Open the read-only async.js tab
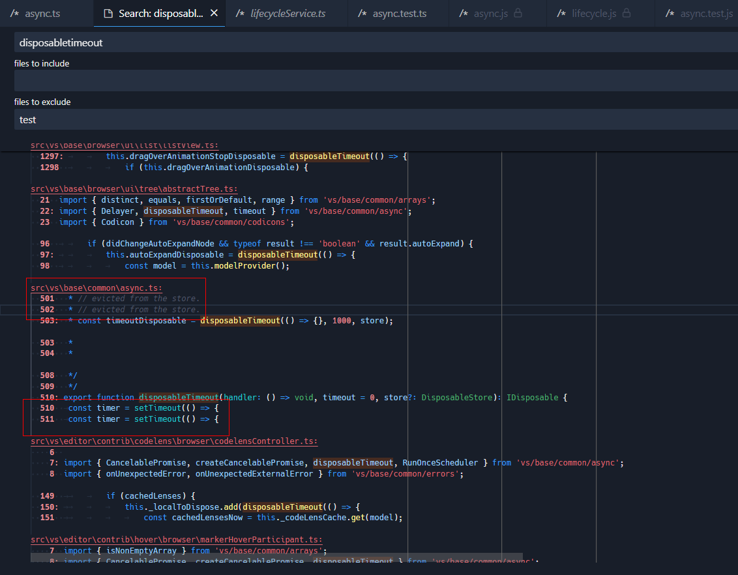This screenshot has height=575, width=738. [x=497, y=14]
